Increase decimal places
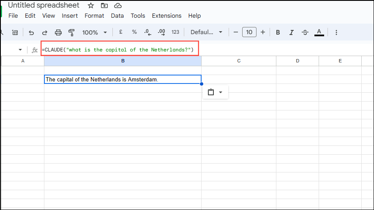This screenshot has height=210, width=374. pos(161,32)
